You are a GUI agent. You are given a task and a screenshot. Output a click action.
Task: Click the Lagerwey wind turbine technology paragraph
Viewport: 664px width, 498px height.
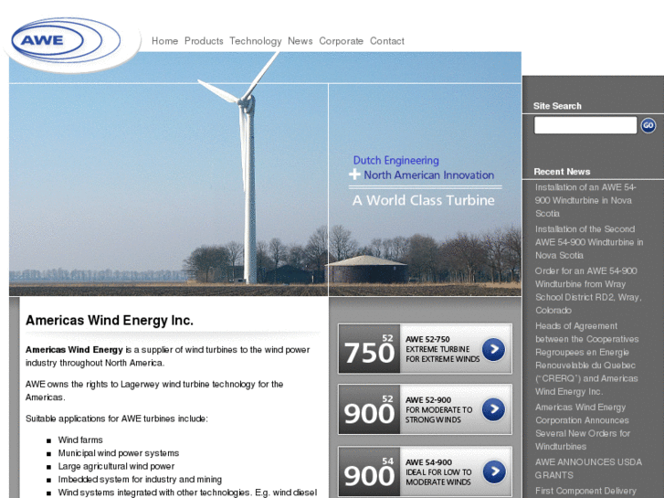pos(154,391)
